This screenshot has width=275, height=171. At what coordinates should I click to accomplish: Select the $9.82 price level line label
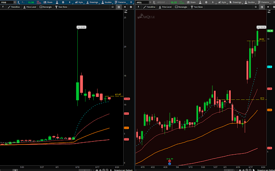click(x=262, y=39)
